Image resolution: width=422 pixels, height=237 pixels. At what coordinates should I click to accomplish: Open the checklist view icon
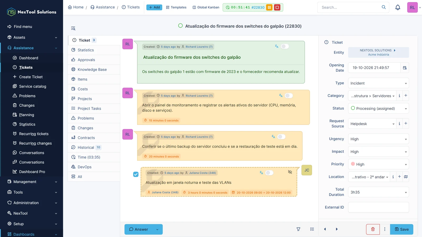[x=312, y=229]
